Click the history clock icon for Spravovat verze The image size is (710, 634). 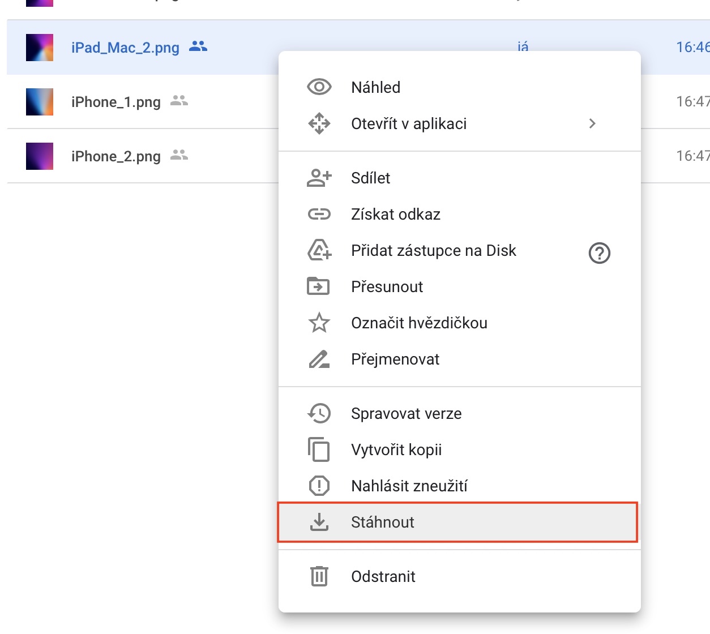(x=319, y=413)
